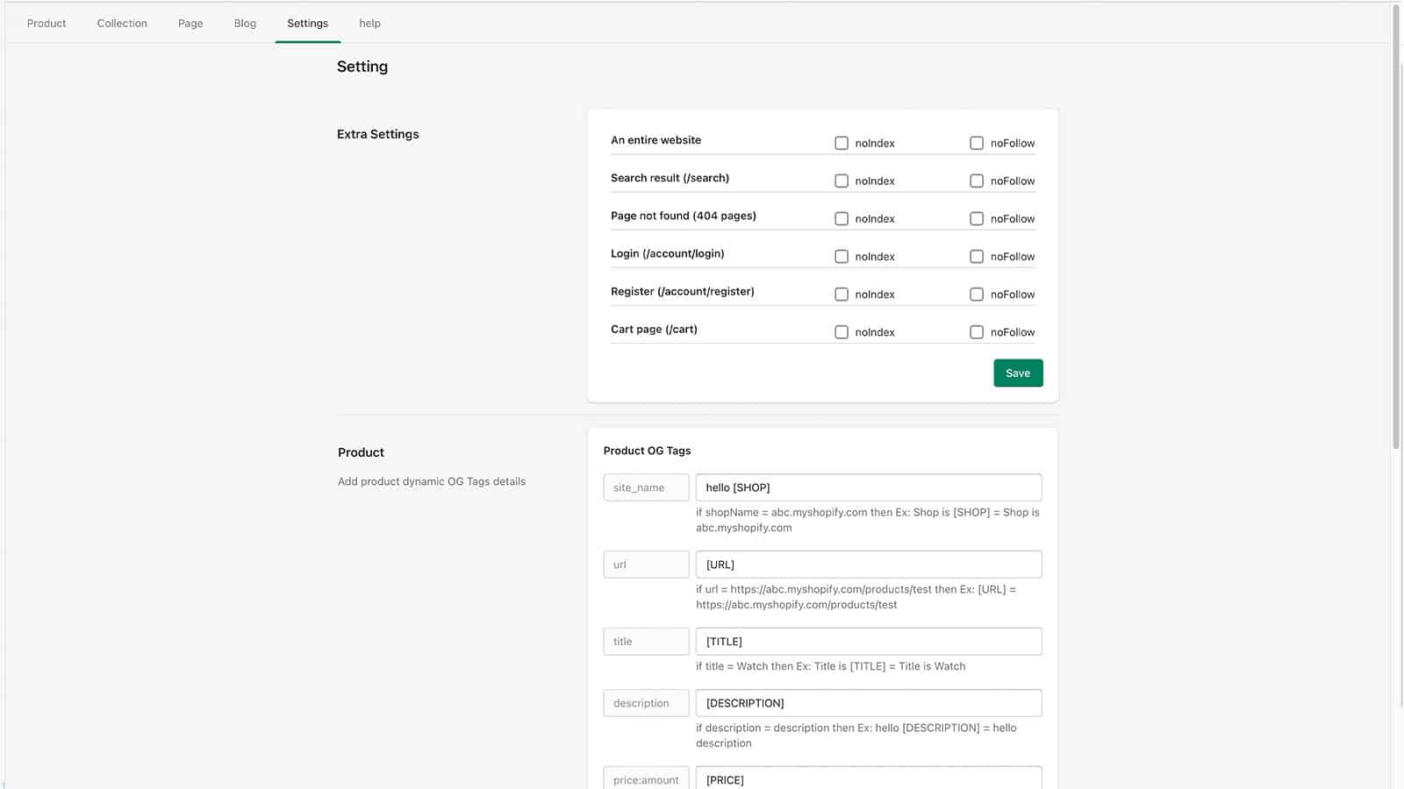Click the price:amount label field
1404x789 pixels.
point(646,778)
